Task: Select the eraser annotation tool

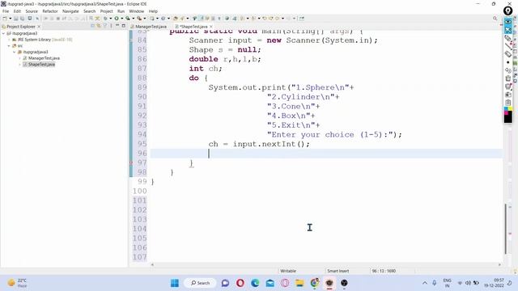Action: (508, 54)
